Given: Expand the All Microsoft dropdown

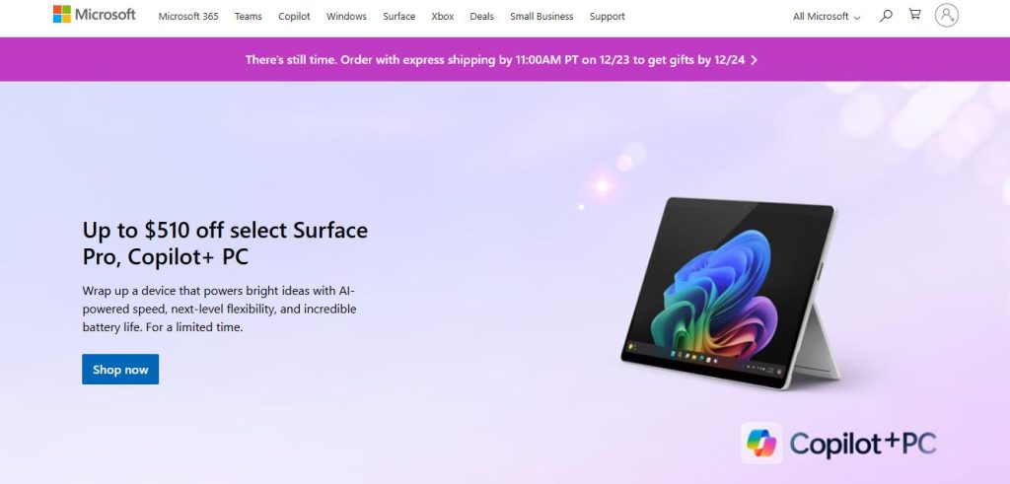Looking at the screenshot, I should pos(827,17).
